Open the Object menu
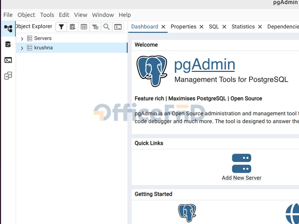Image resolution: width=299 pixels, height=224 pixels. pyautogui.click(x=26, y=15)
